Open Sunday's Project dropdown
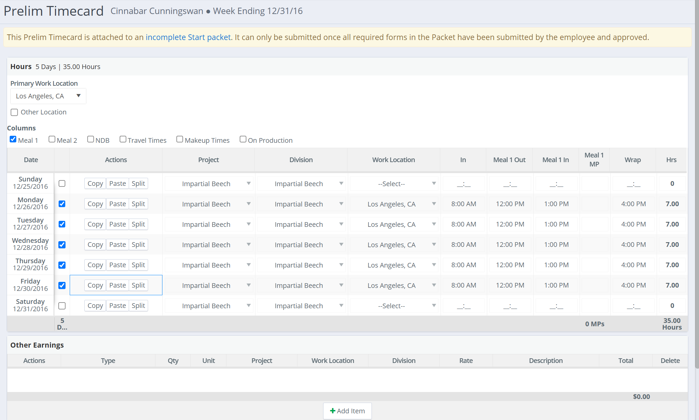This screenshot has height=420, width=699. click(x=209, y=184)
